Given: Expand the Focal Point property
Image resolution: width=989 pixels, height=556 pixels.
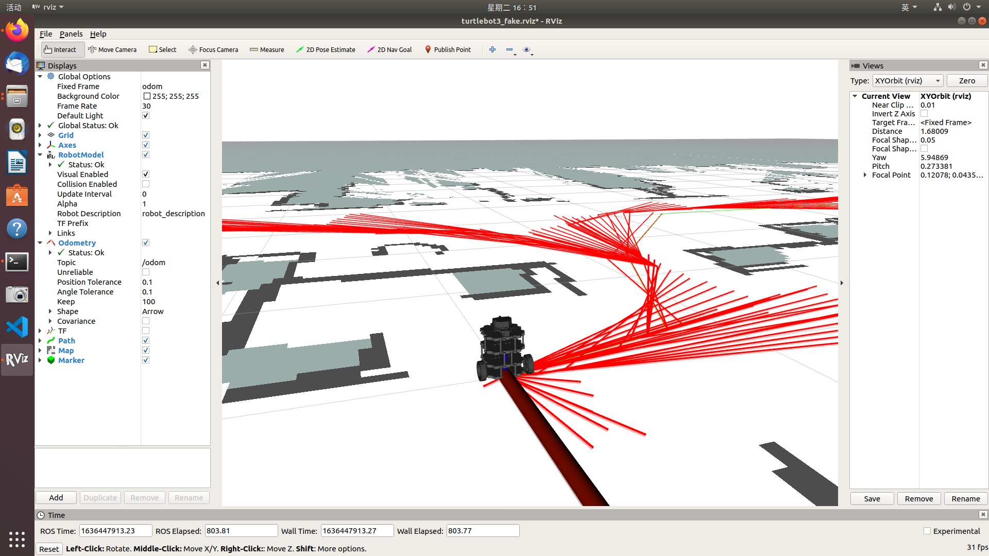Looking at the screenshot, I should pyautogui.click(x=865, y=175).
